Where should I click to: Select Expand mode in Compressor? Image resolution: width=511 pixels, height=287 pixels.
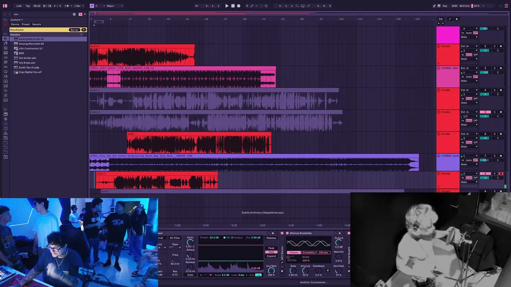[271, 256]
